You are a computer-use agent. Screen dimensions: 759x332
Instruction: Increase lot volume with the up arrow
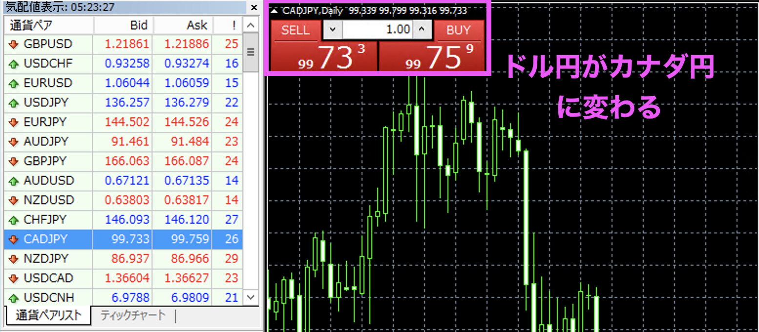422,30
